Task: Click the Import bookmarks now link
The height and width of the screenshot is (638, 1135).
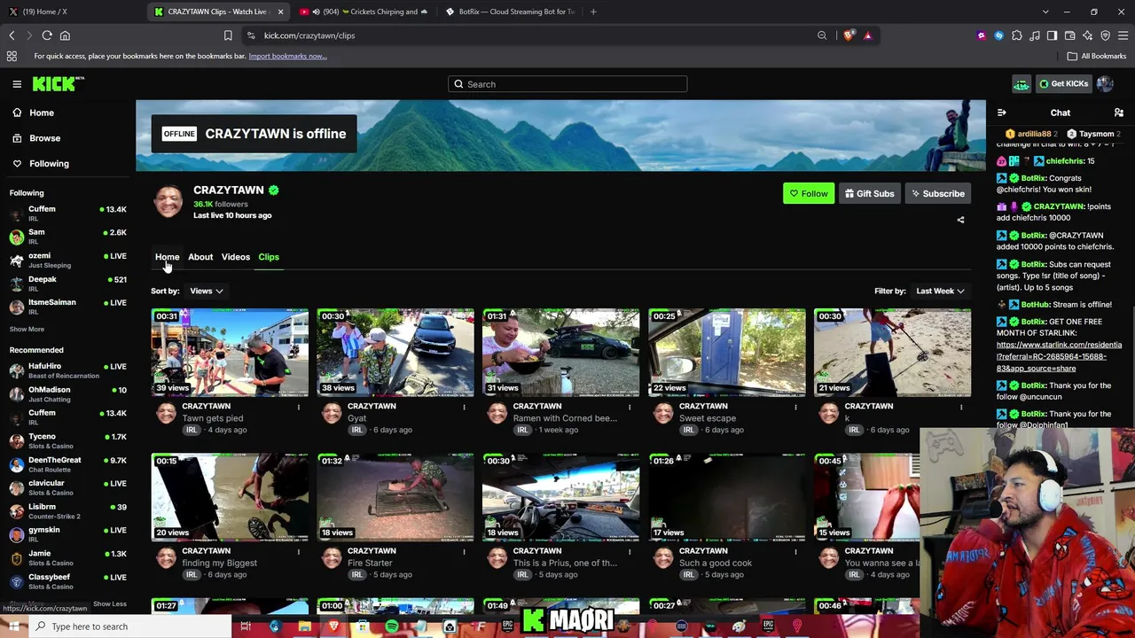Action: (287, 56)
